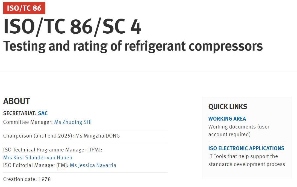Click Mrs Kirsi Silander-van Hunen link
The image size is (297, 187).
click(38, 157)
